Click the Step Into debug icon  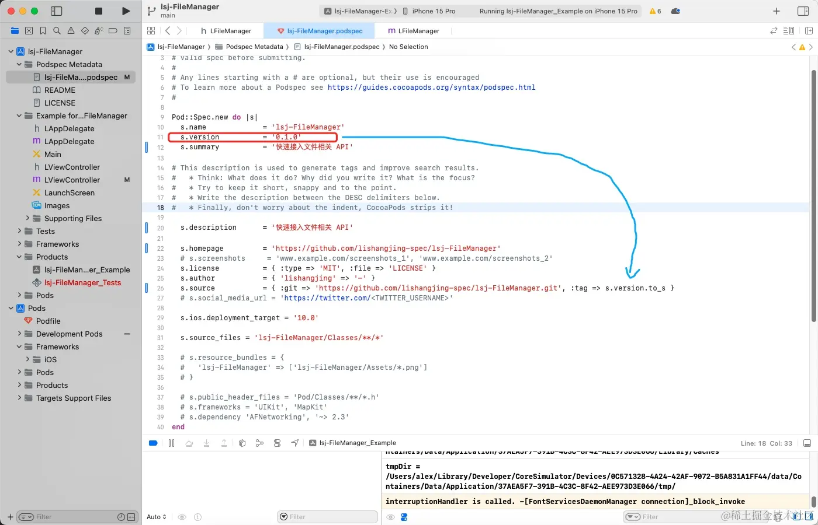point(206,443)
